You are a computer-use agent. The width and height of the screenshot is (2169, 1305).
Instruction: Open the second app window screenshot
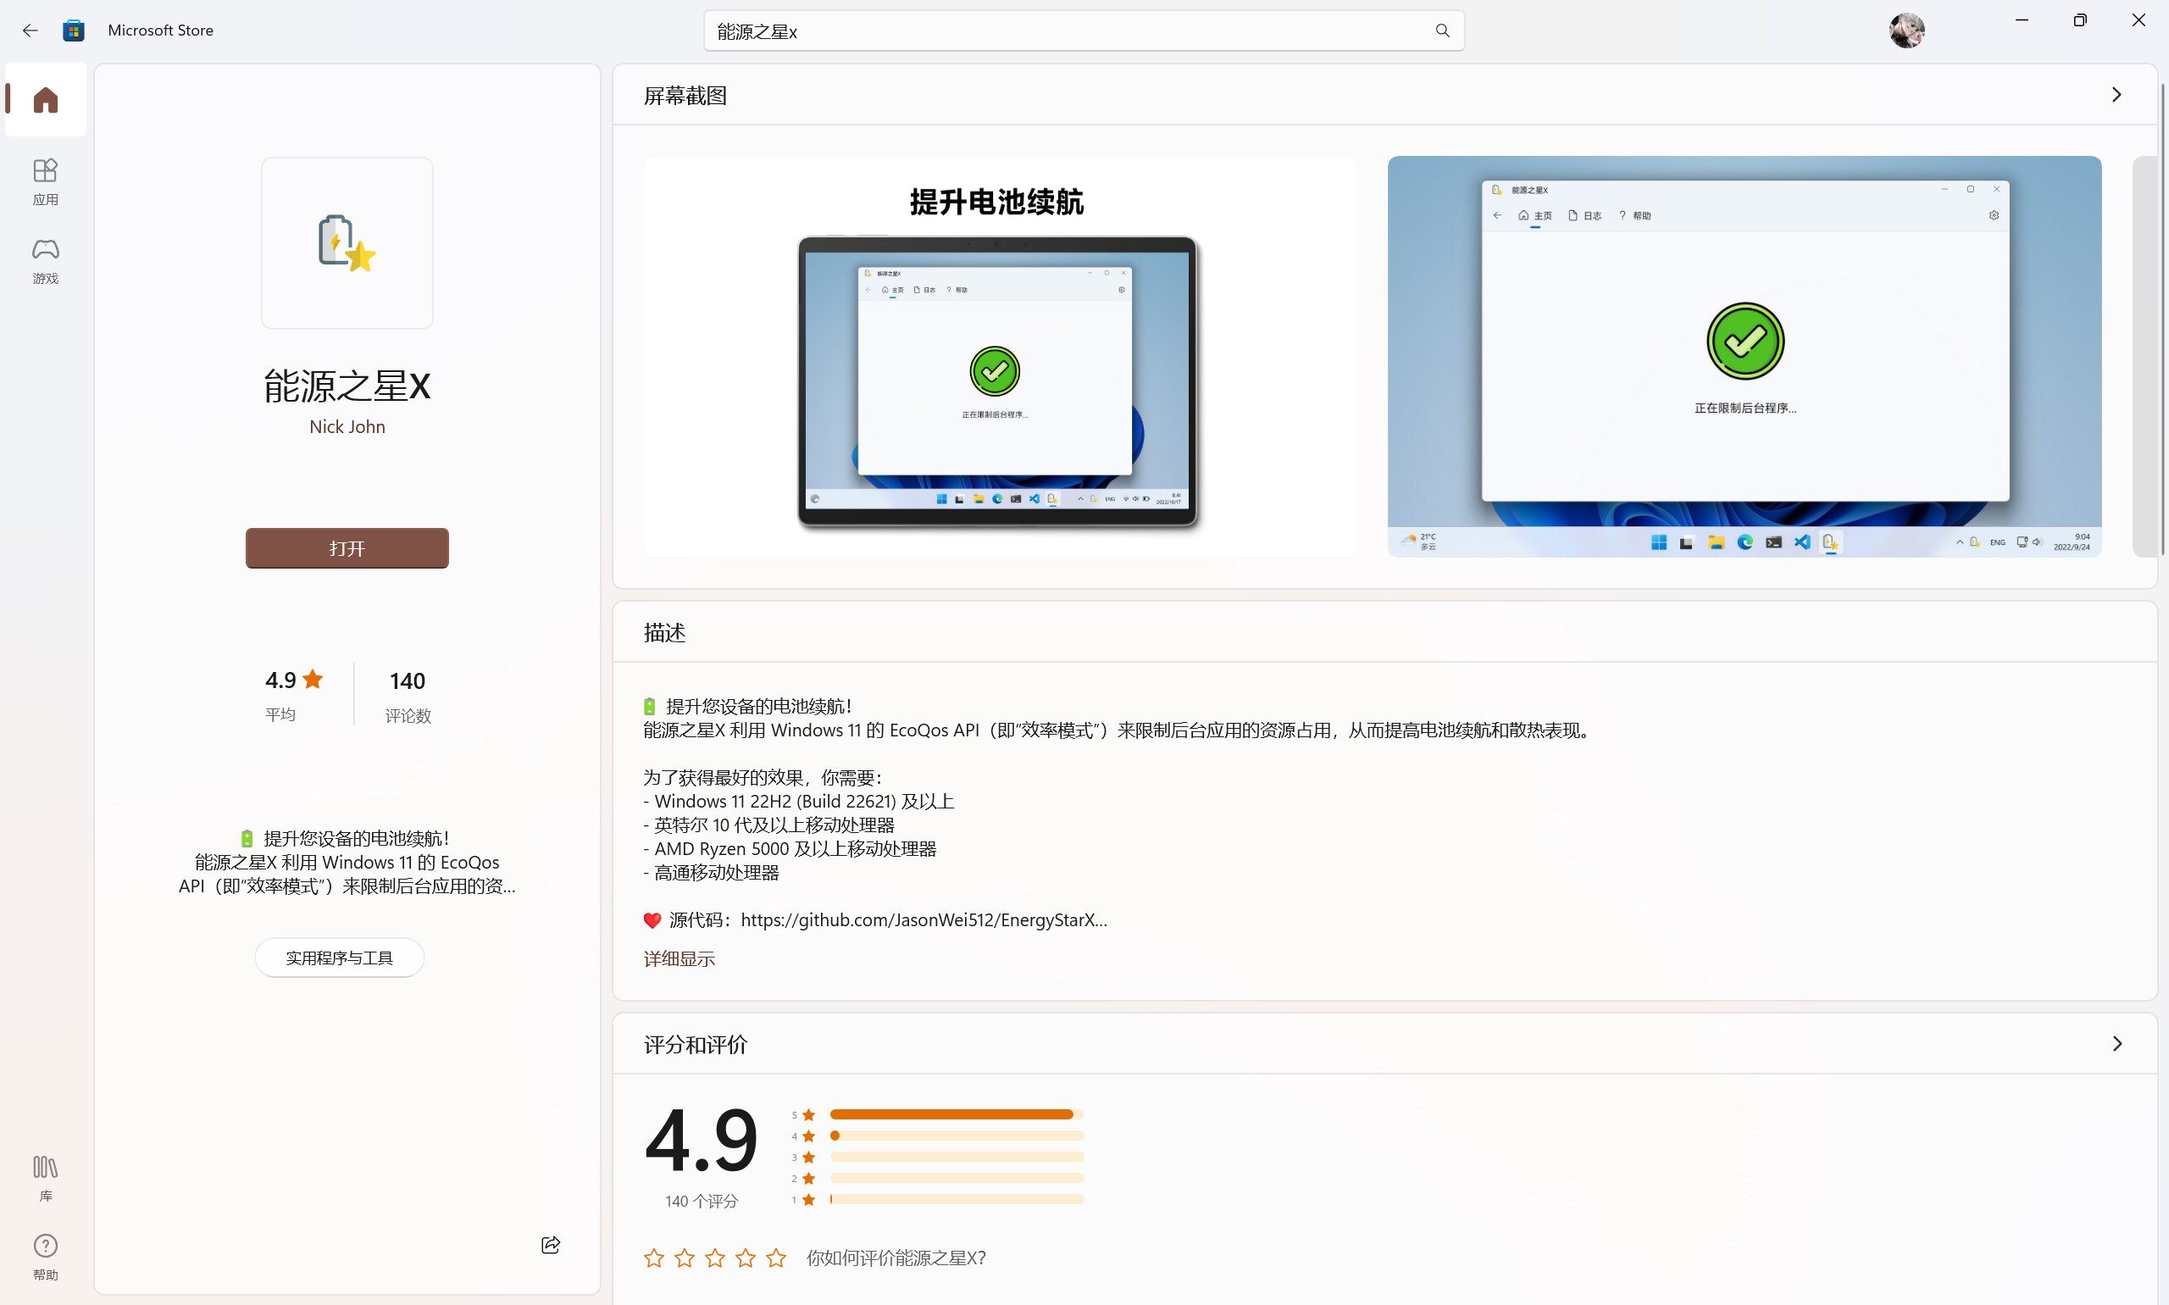tap(1745, 357)
